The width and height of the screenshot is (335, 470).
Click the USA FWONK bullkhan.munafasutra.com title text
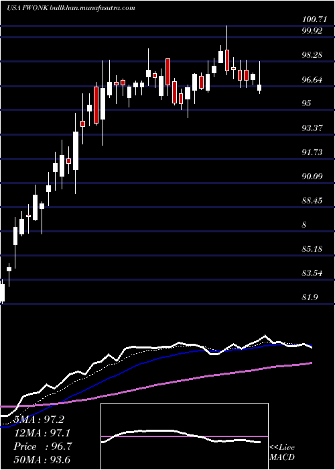(x=70, y=8)
